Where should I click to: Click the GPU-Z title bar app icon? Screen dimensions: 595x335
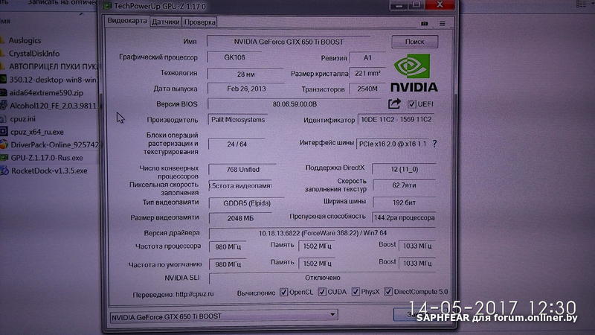[x=107, y=6]
